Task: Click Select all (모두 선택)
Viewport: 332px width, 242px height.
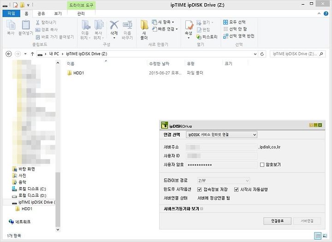Action: tap(234, 22)
